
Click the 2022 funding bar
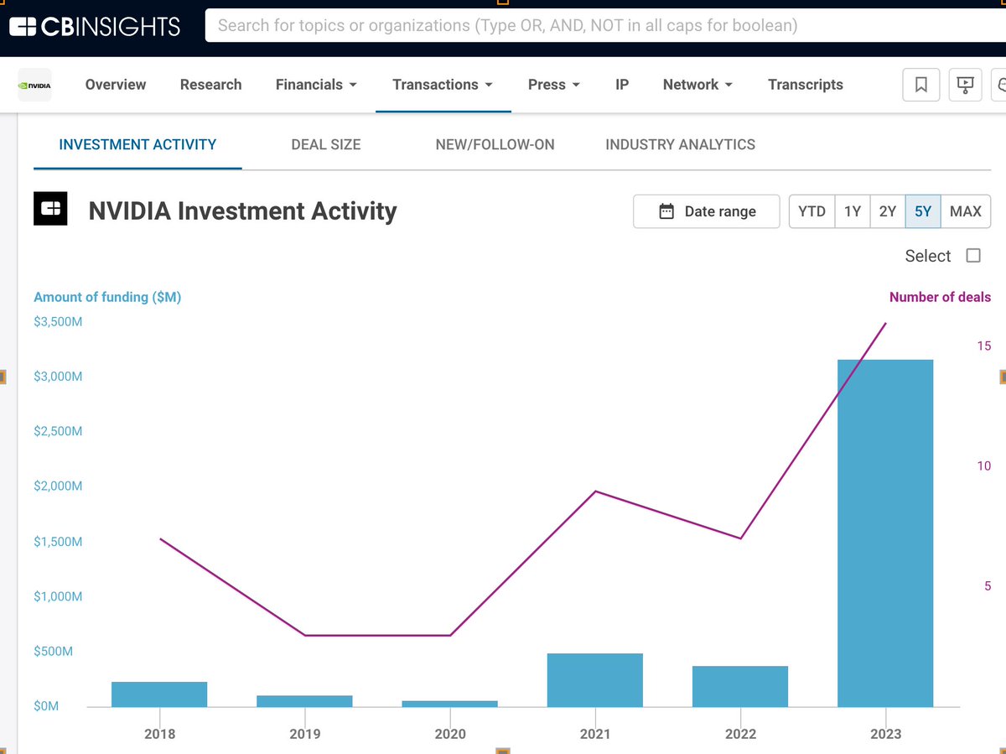[x=740, y=686]
